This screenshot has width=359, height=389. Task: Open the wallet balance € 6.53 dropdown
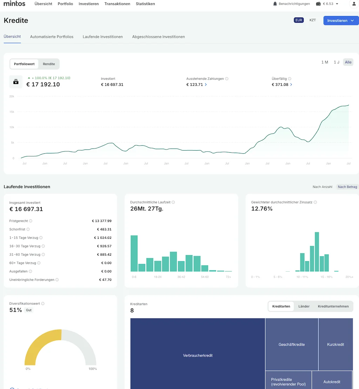pyautogui.click(x=327, y=4)
